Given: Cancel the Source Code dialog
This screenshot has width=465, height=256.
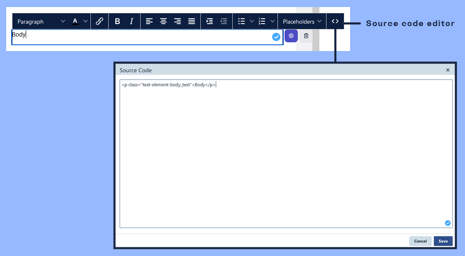Looking at the screenshot, I should tap(420, 241).
